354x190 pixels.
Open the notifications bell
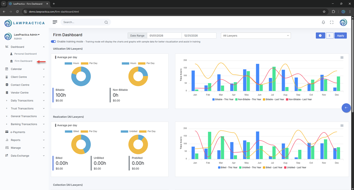(x=323, y=22)
